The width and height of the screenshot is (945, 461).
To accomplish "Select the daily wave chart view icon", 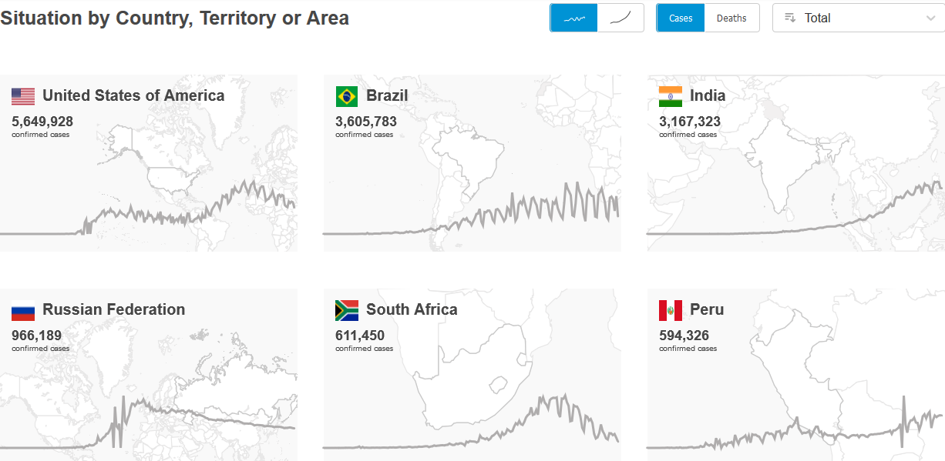I will click(x=573, y=18).
